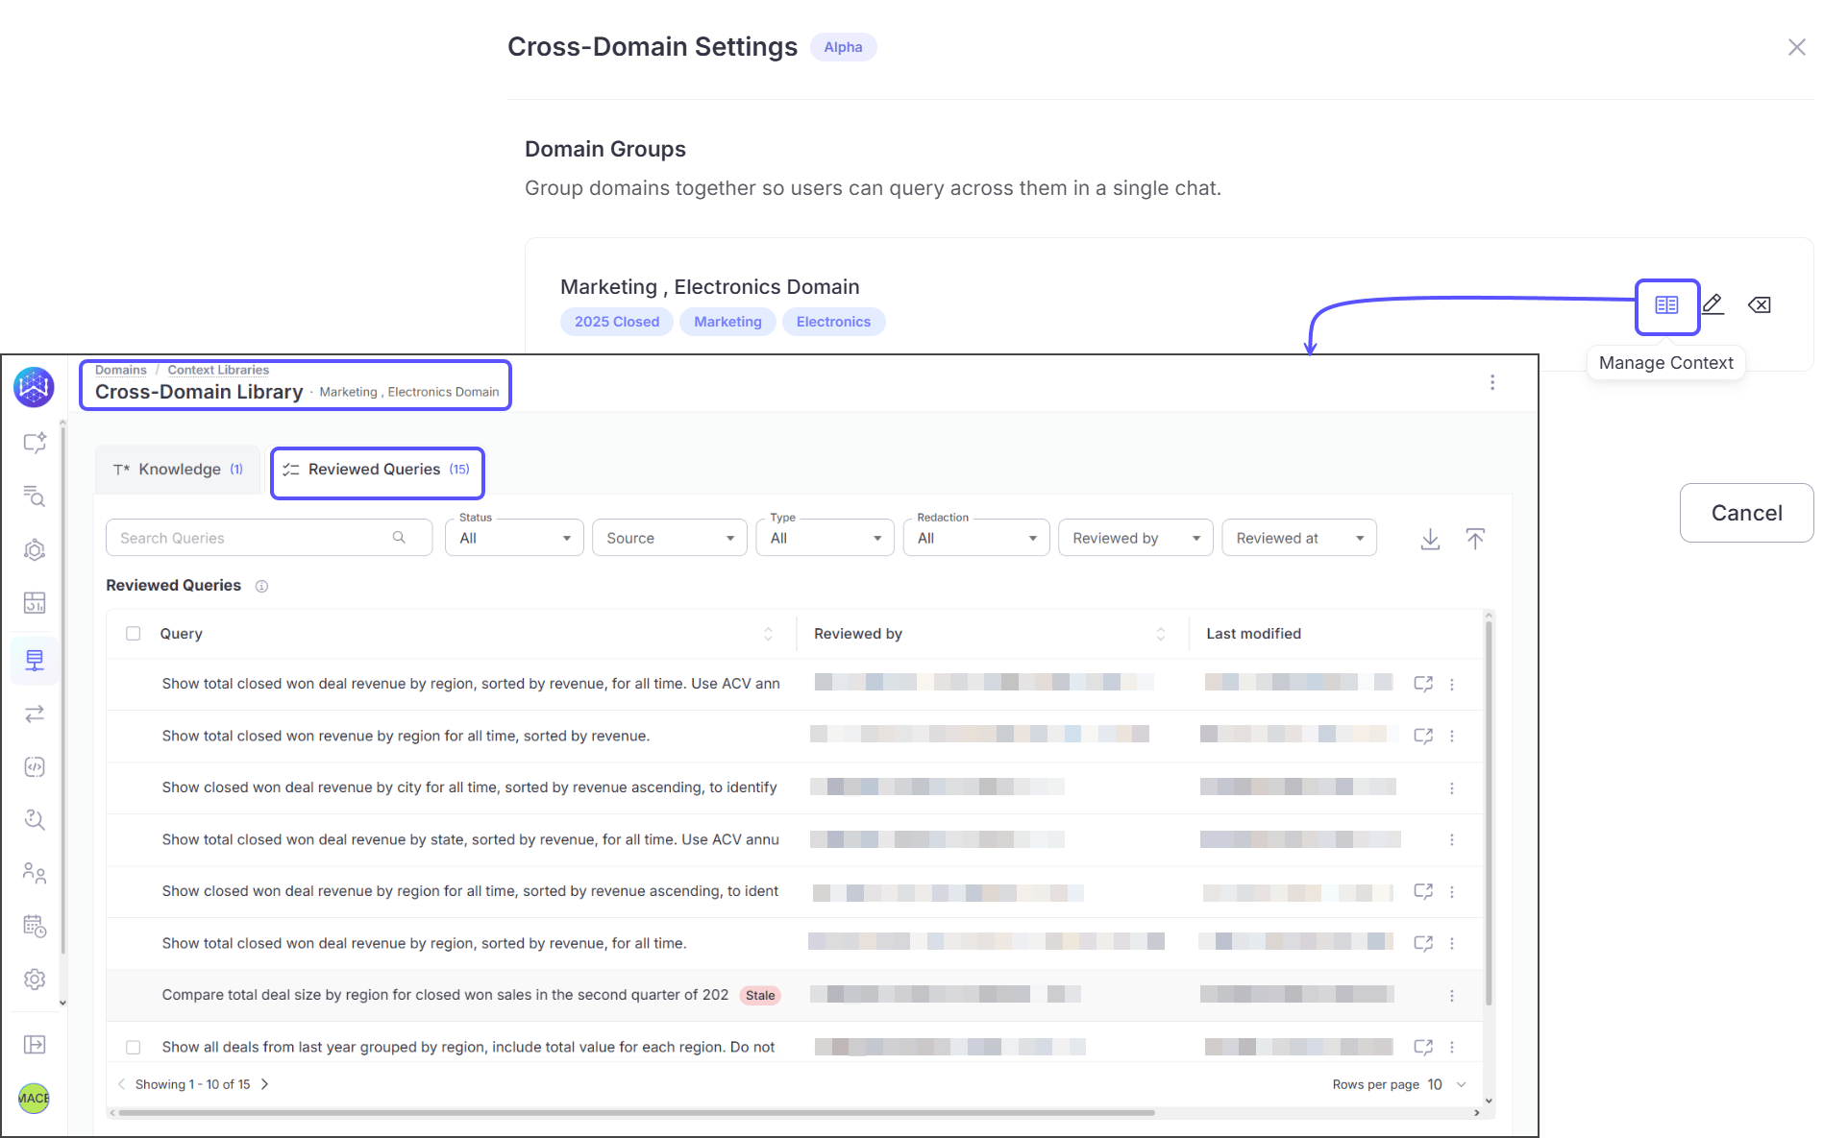This screenshot has height=1138, width=1848.
Task: Edit the Marketing, Electronics Domain group
Action: coord(1712,305)
